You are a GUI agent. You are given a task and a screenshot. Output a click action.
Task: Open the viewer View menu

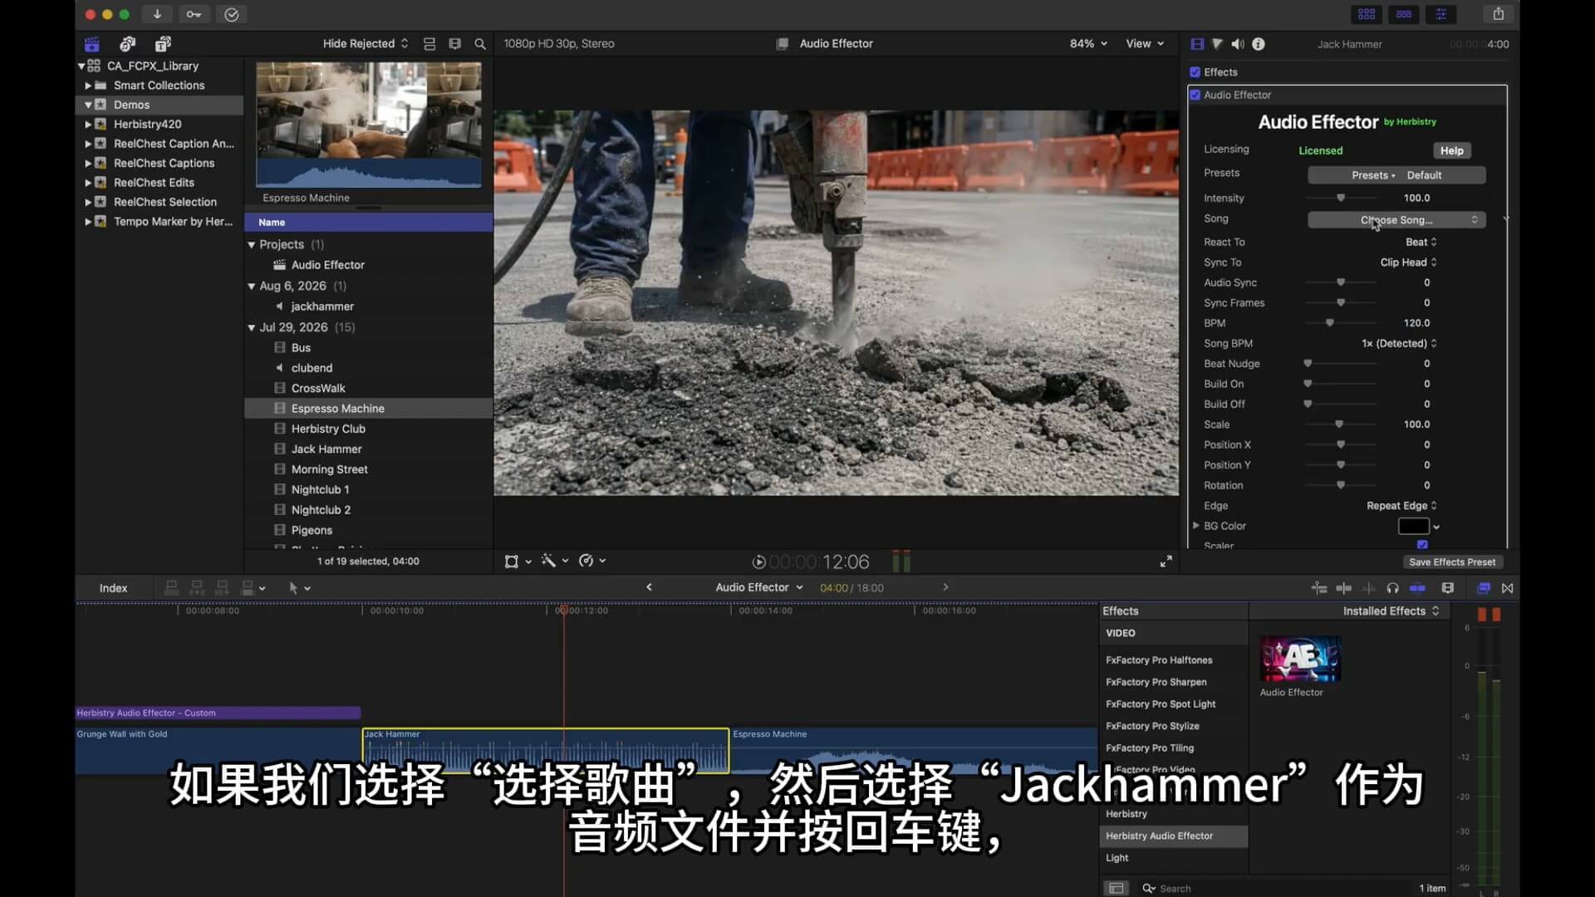click(1145, 44)
